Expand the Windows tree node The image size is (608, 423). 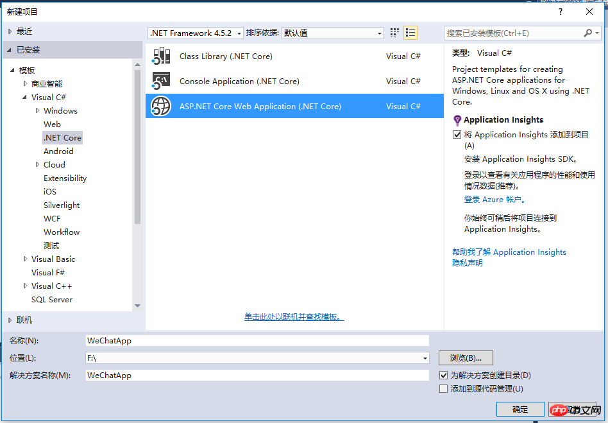(x=37, y=110)
